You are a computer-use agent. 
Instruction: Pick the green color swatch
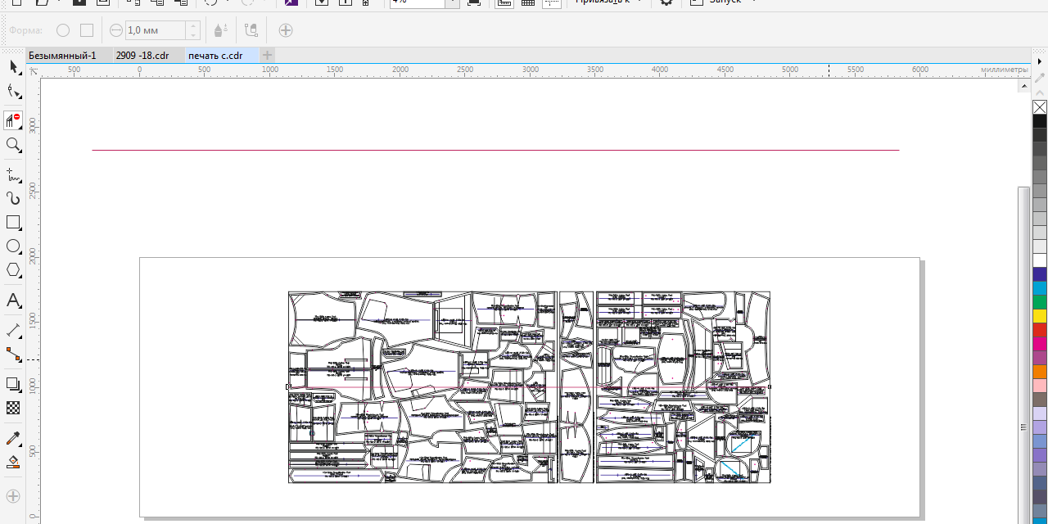tap(1040, 302)
